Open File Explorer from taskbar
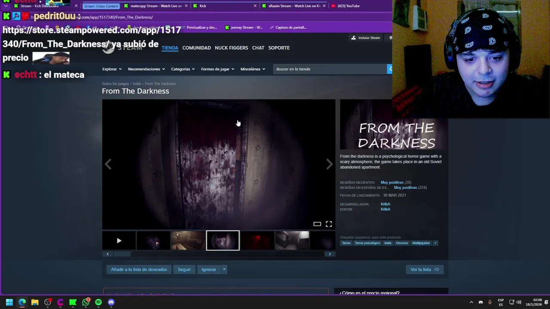Image resolution: width=550 pixels, height=309 pixels. 35,302
